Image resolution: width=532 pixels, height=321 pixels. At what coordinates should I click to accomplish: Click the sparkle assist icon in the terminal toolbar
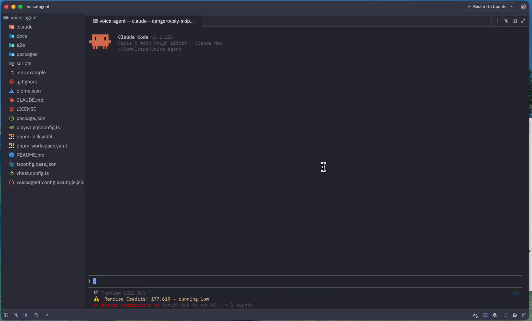click(x=506, y=21)
